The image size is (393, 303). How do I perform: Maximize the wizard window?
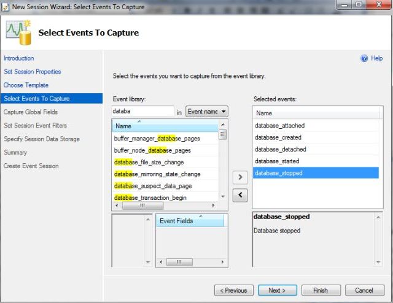[359, 5]
